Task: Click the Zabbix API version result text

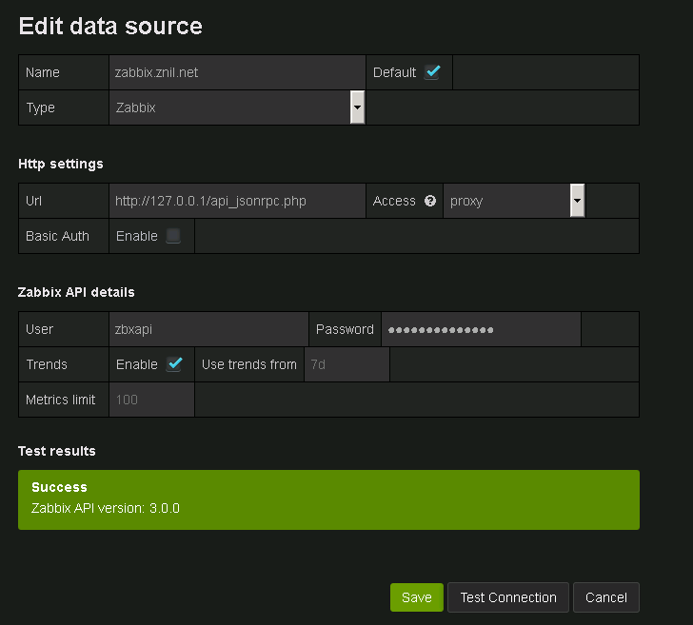Action: tap(106, 508)
